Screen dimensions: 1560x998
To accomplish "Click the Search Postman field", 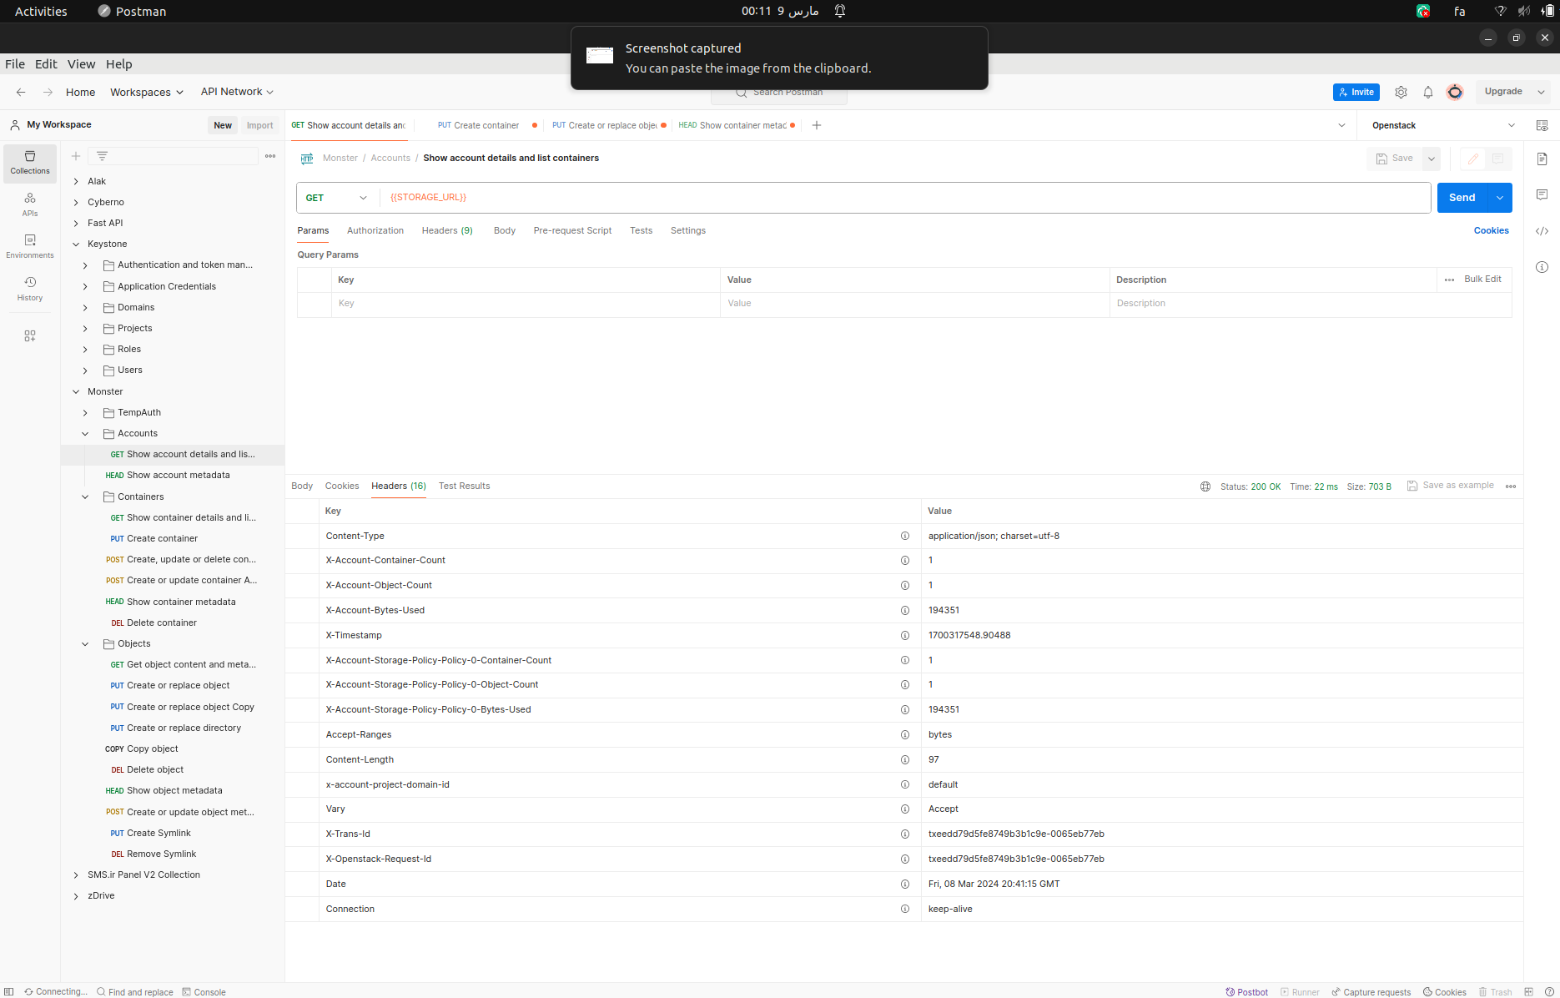I will pos(779,93).
